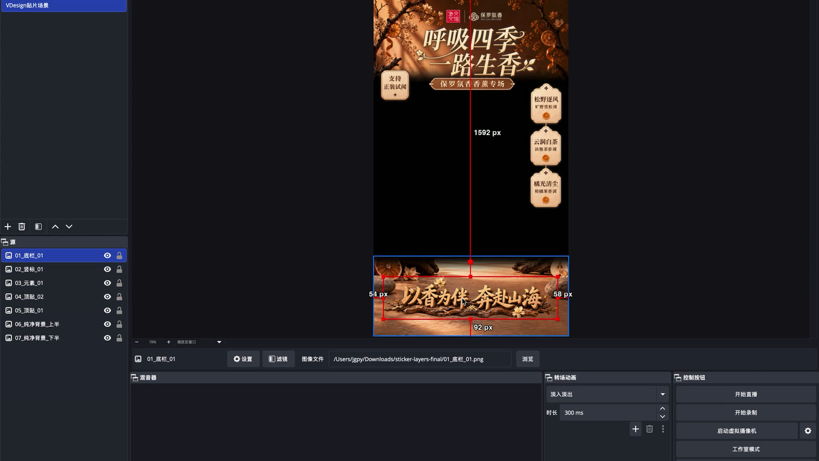This screenshot has height=461, width=819.
Task: Move scene up with the up arrow
Action: (55, 226)
